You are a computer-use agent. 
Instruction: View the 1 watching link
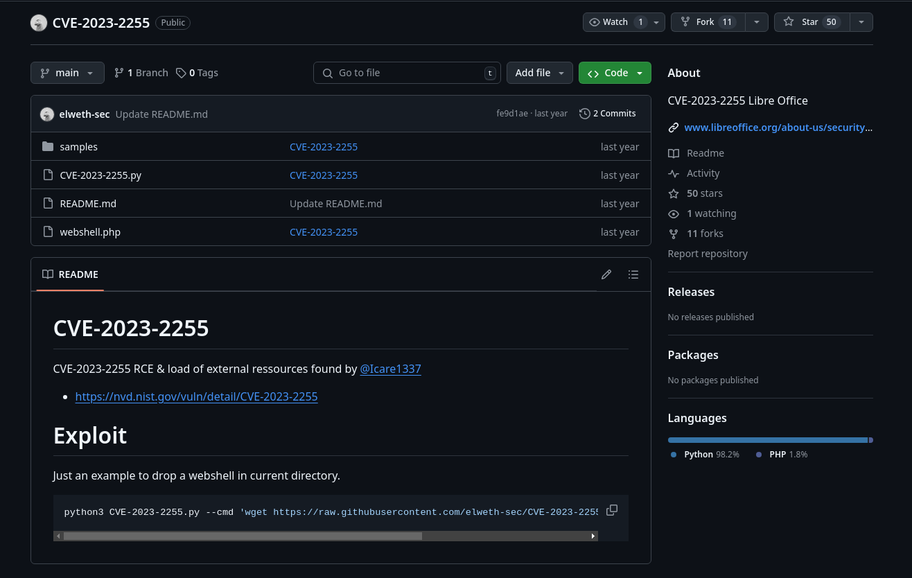pyautogui.click(x=712, y=213)
